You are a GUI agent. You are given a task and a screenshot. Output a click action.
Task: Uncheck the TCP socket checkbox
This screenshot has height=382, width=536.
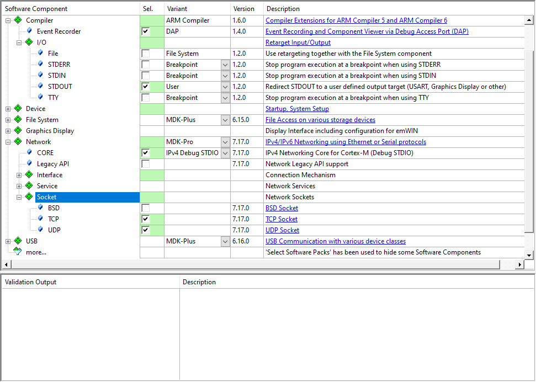(x=146, y=219)
